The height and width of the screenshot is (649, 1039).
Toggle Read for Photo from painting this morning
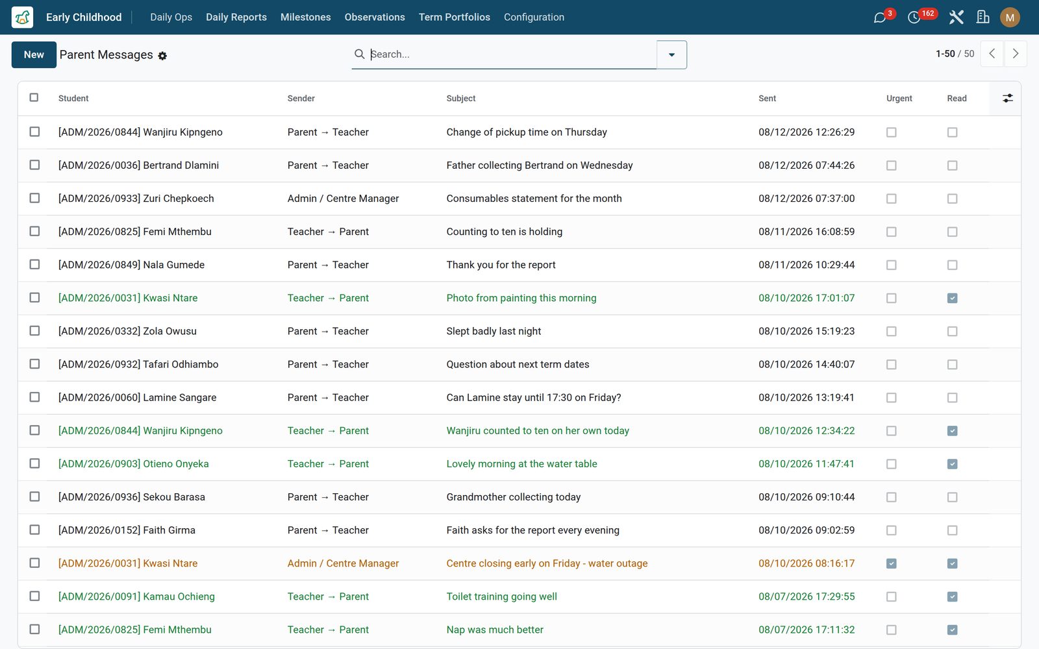click(x=952, y=298)
